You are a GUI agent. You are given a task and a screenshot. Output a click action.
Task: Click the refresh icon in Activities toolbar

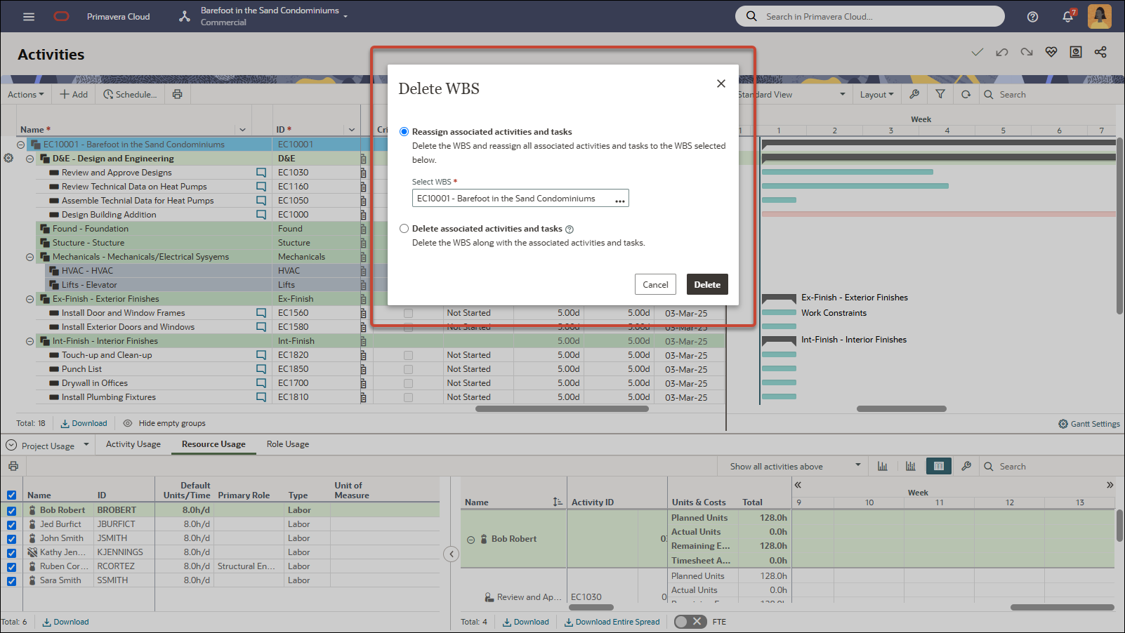click(966, 94)
